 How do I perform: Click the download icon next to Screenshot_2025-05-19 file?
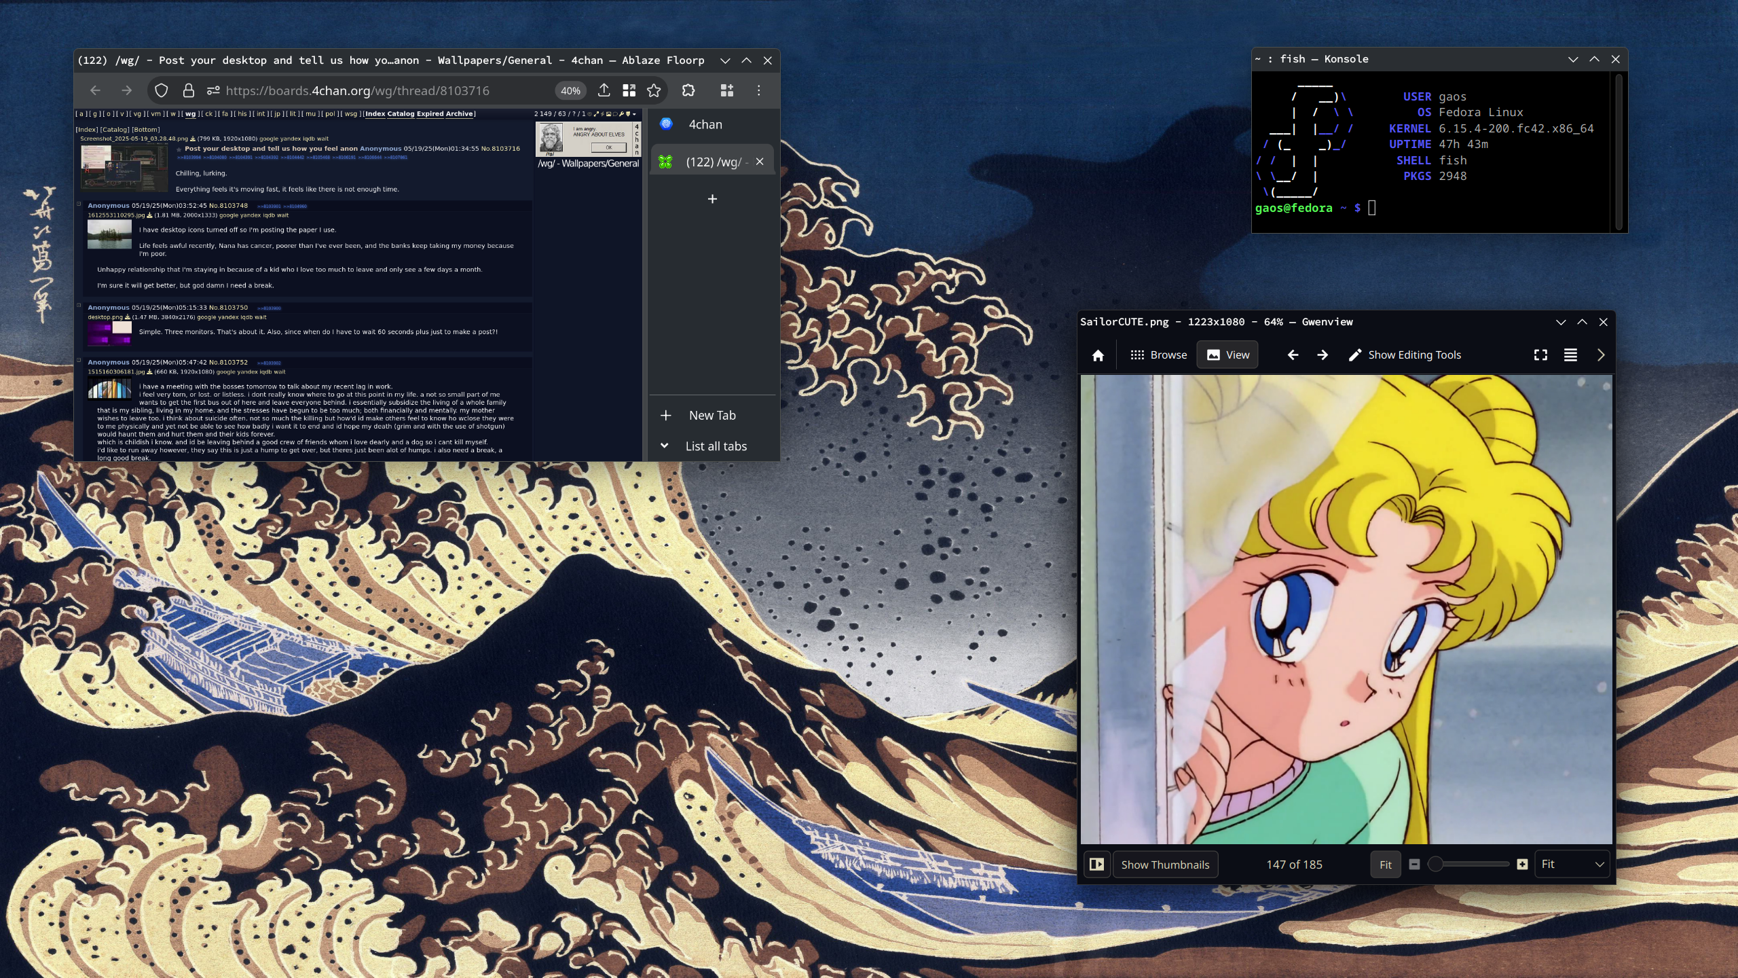click(x=192, y=139)
